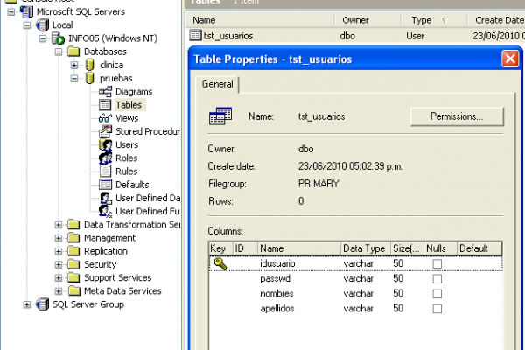Click the Key column header in Columns grid
The image size is (525, 350).
coord(220,248)
